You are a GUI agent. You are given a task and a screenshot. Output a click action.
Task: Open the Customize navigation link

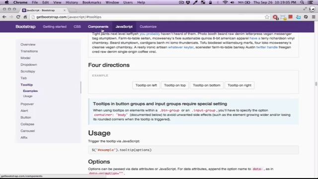[148, 26]
